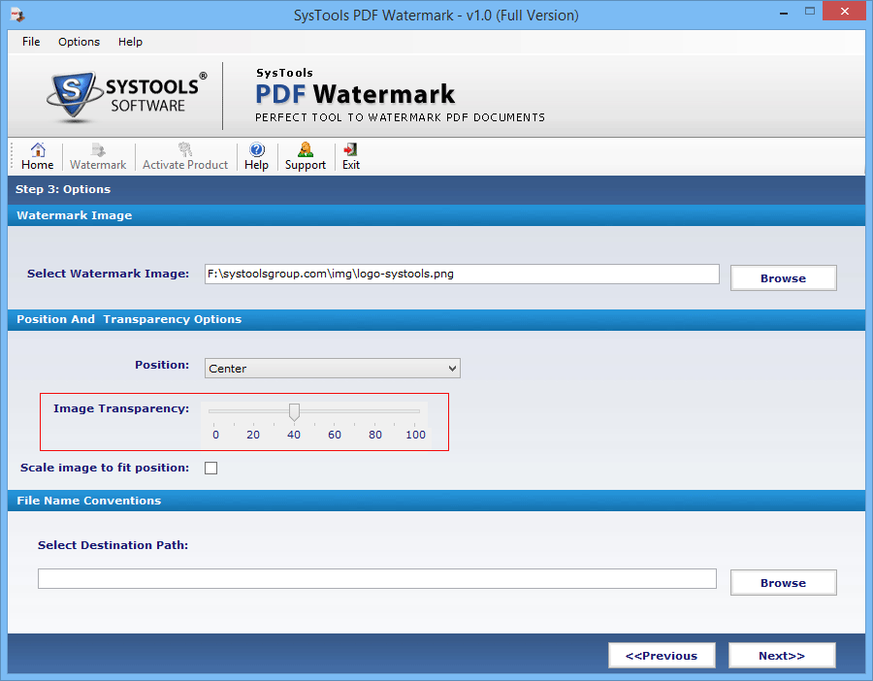Click the 'Select Destination Path:' label
873x681 pixels.
pyautogui.click(x=113, y=545)
